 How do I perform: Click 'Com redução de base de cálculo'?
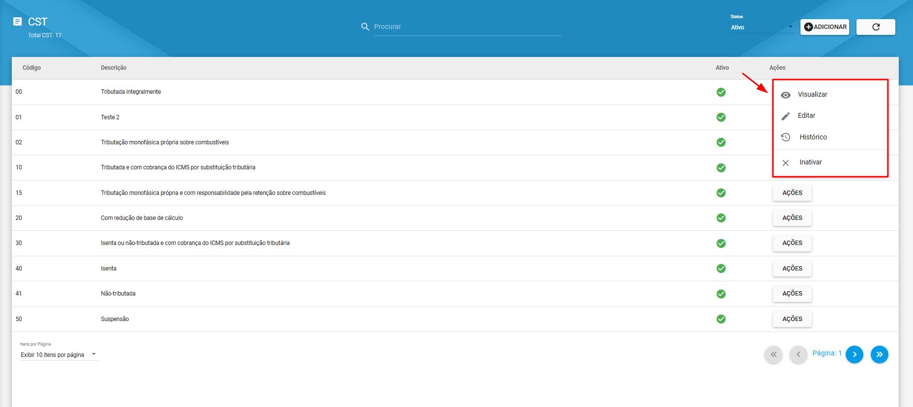[142, 218]
